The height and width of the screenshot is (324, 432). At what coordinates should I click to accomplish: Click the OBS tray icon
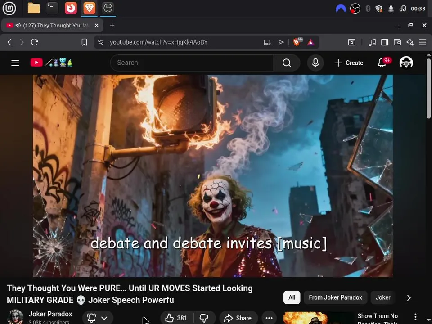coord(355,9)
